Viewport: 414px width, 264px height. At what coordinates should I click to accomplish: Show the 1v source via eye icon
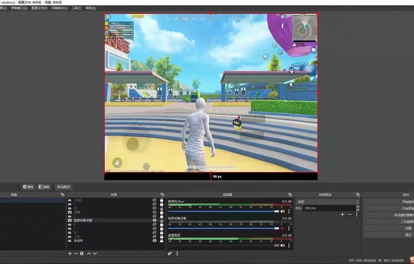pos(155,233)
